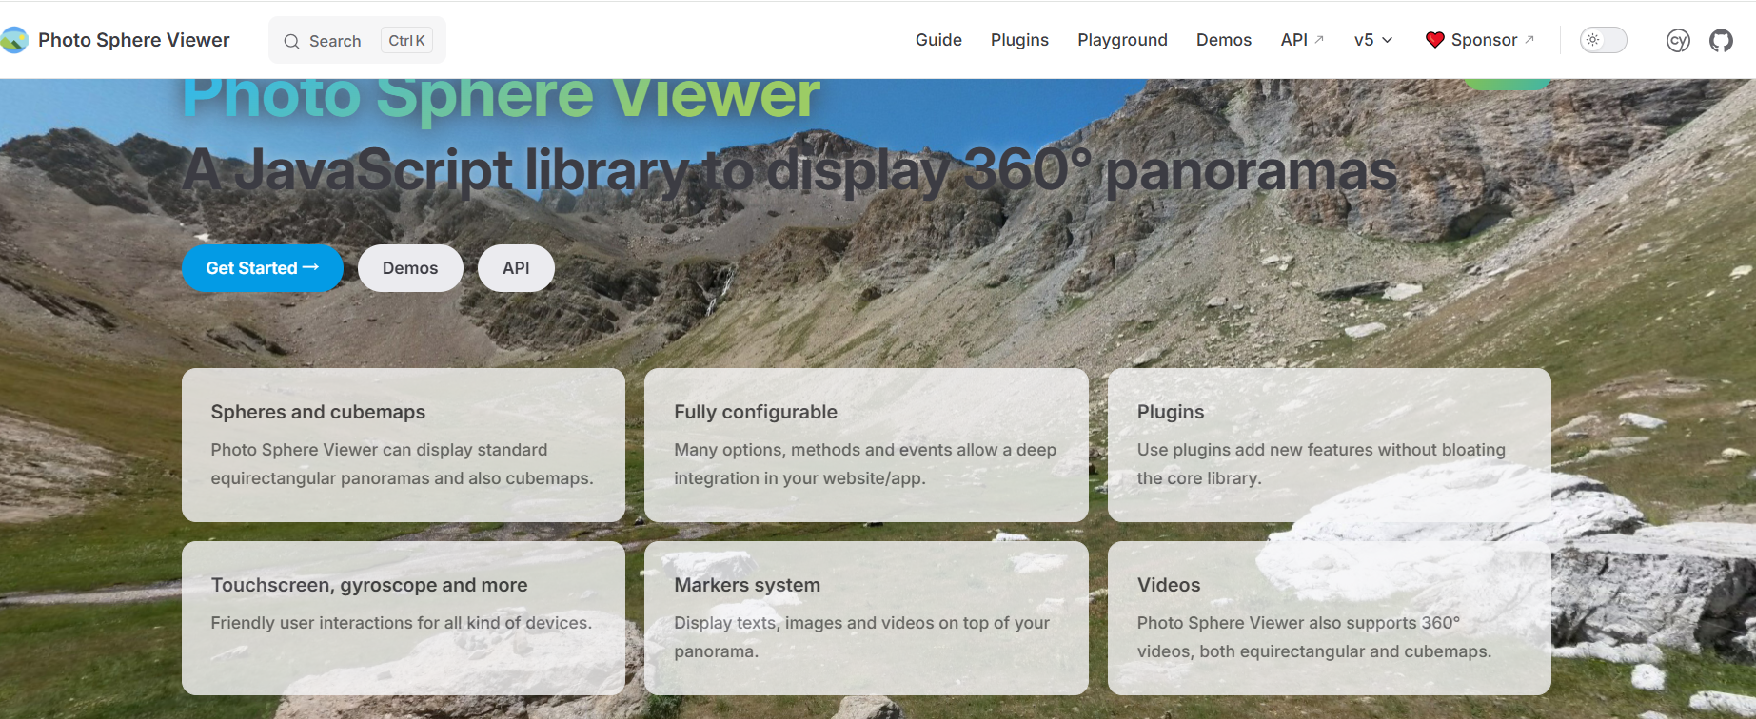Select the Spheres and cubemaps feature card
Screen dimensions: 1756x719
pos(404,445)
